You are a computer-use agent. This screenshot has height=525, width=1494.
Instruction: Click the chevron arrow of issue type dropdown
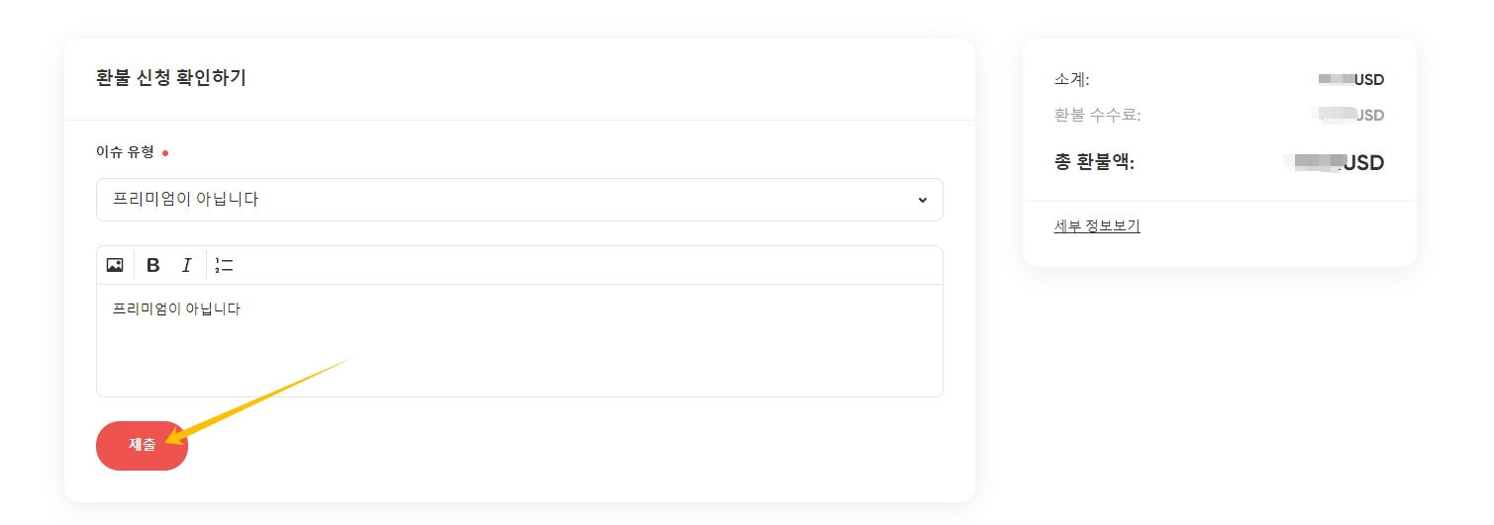[x=922, y=200]
